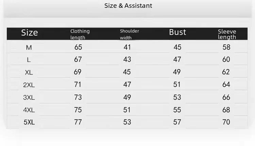255x146 pixels.
Task: Select bust value 57 for 5XL
Action: [177, 122]
